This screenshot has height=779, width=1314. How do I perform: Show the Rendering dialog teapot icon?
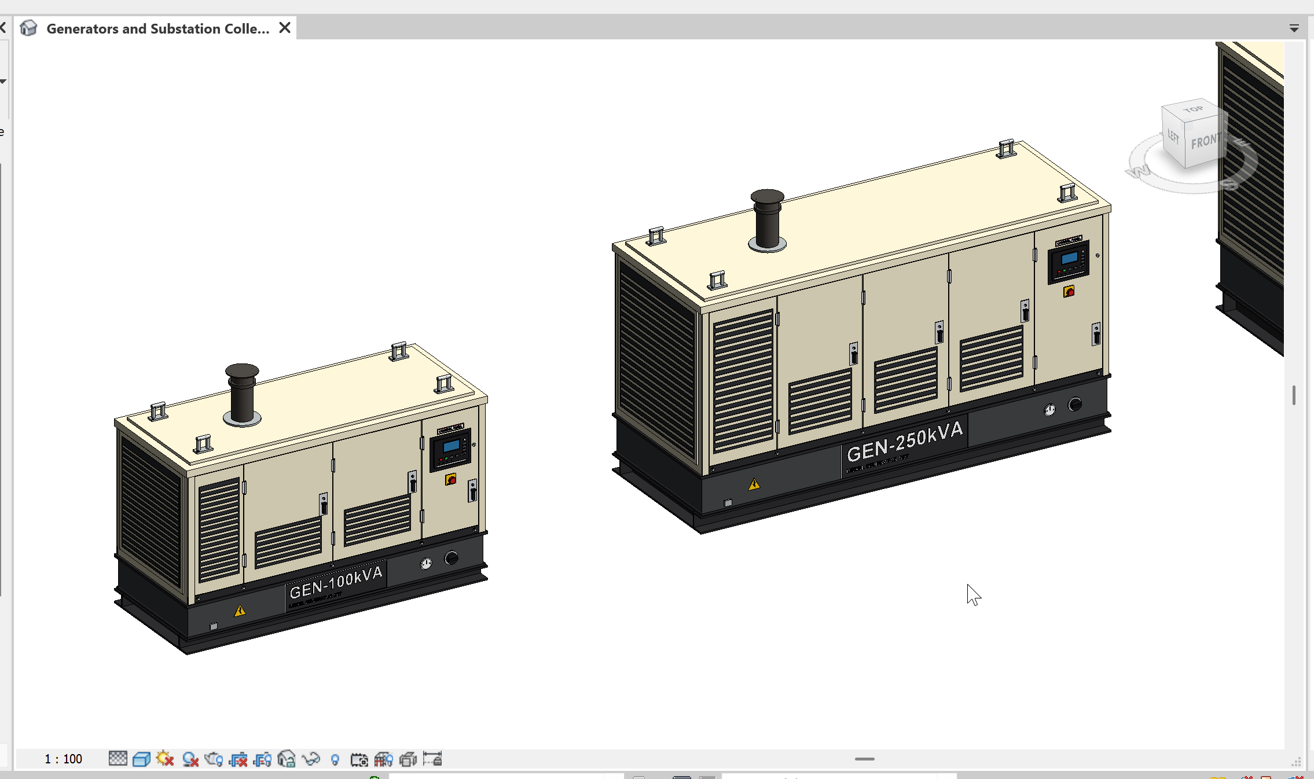pos(214,759)
